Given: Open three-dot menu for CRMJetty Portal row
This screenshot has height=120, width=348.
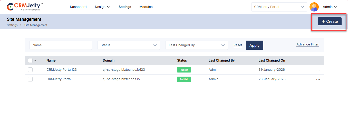Looking at the screenshot, I should pyautogui.click(x=318, y=79).
